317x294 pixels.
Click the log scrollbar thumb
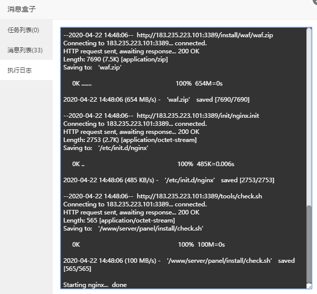click(x=309, y=244)
